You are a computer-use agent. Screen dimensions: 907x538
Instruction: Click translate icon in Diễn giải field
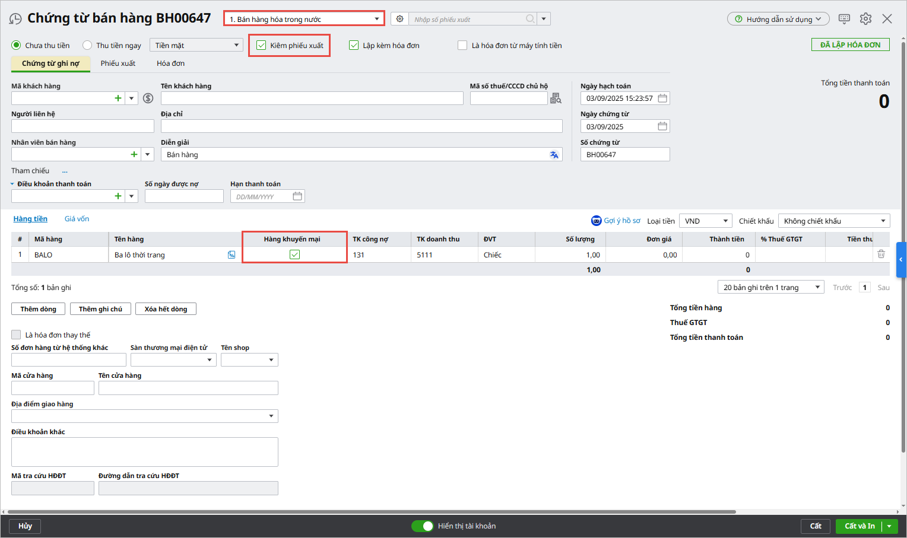tap(554, 155)
